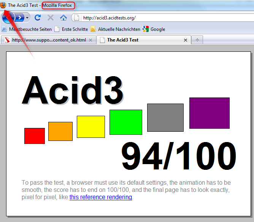Click the orange square on the page

(60, 131)
